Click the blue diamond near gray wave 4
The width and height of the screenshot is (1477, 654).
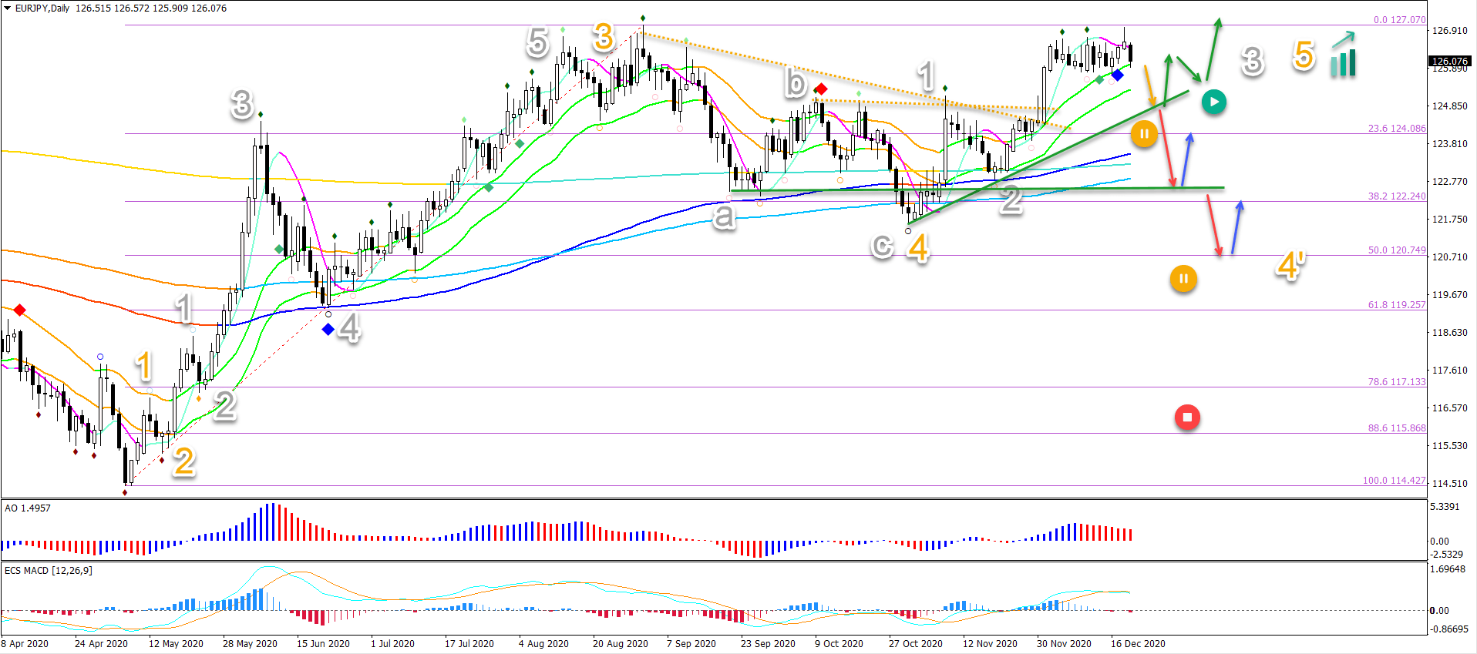click(328, 329)
